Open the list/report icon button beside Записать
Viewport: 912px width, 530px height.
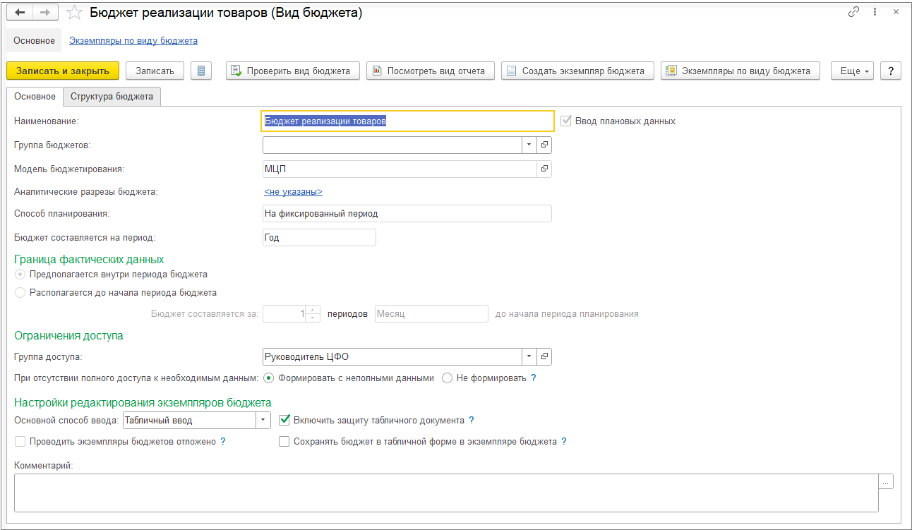pyautogui.click(x=201, y=71)
